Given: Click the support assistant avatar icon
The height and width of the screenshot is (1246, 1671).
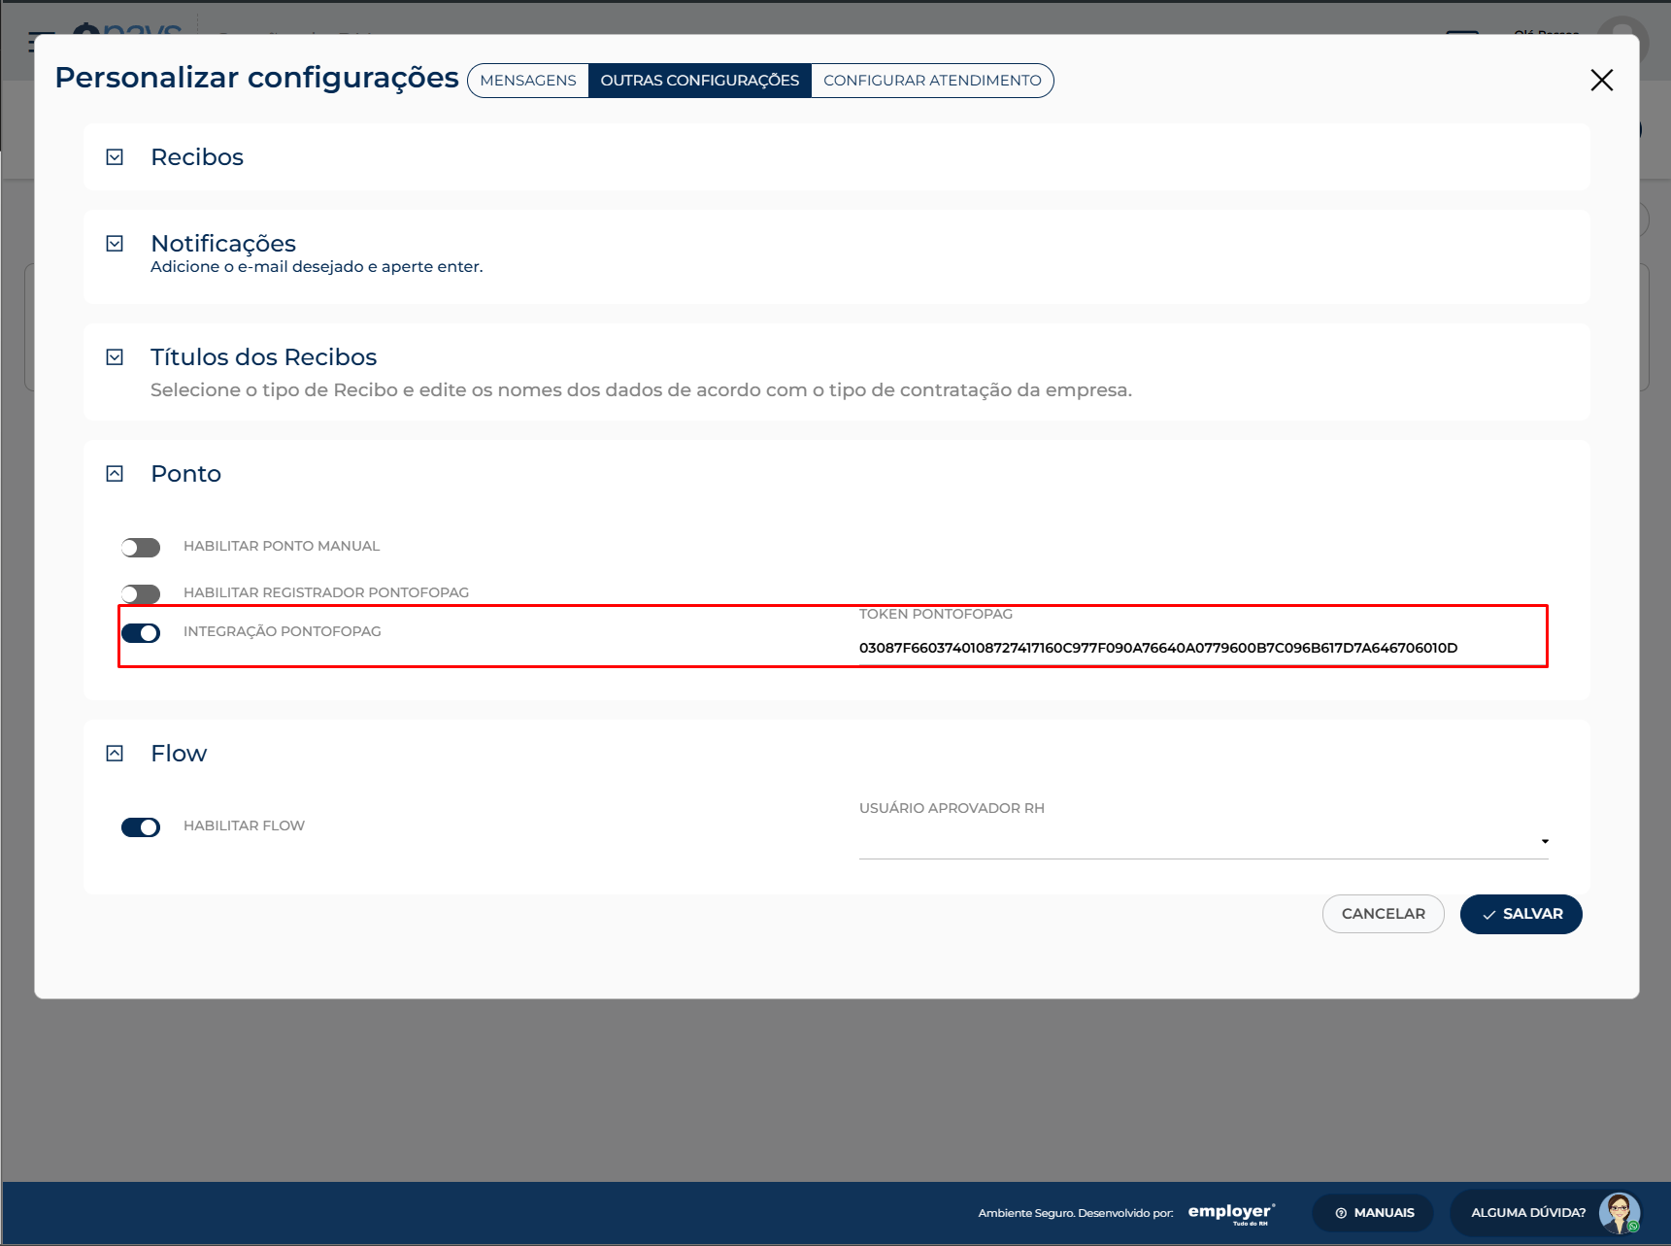Looking at the screenshot, I should pos(1620,1213).
